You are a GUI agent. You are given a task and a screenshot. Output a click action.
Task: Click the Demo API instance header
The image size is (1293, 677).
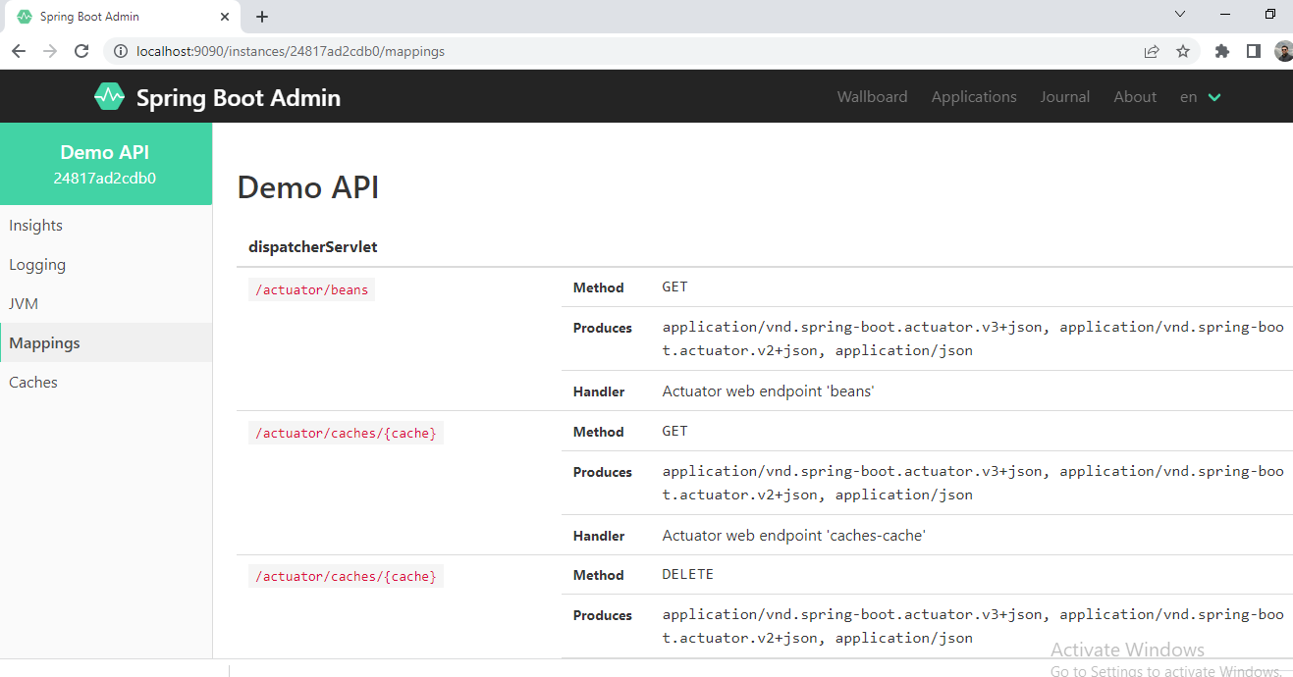click(x=105, y=164)
